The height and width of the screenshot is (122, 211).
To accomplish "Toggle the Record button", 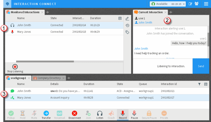I will tap(122, 115).
